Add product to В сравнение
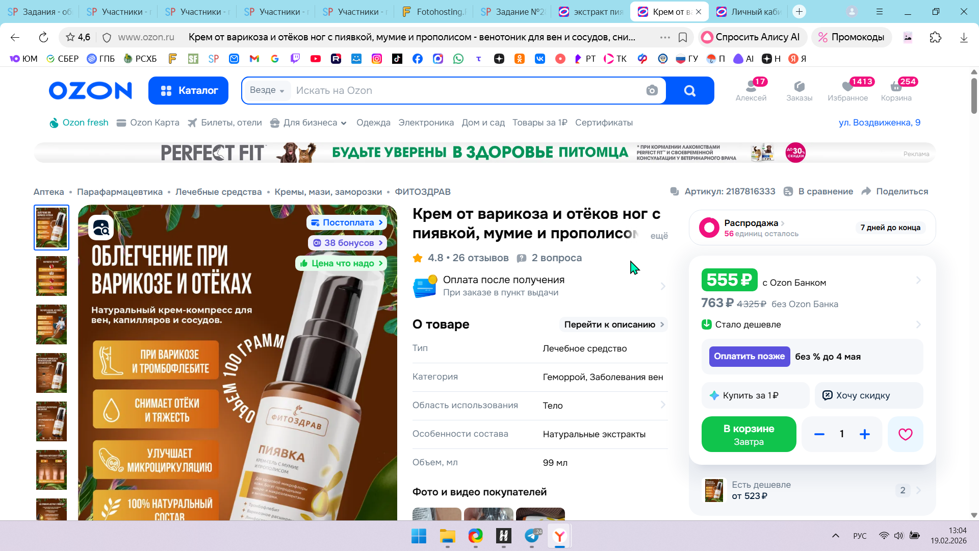This screenshot has width=979, height=551. coord(818,191)
